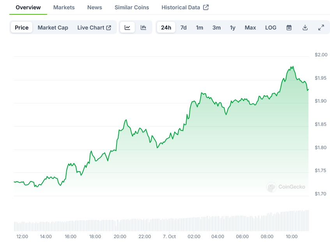Click the price peak near 10:00
This screenshot has height=242, width=330.
pos(293,67)
